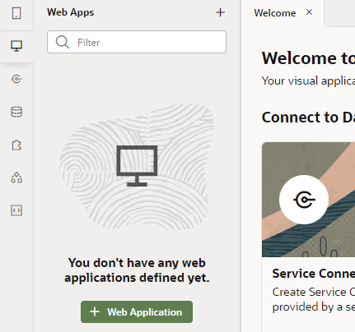This screenshot has width=355, height=332.
Task: Click inside the Filter input field
Action: pyautogui.click(x=137, y=42)
